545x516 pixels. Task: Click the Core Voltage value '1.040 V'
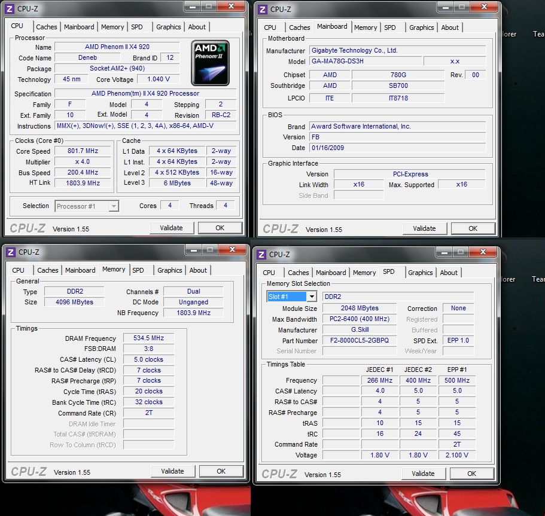coord(159,80)
